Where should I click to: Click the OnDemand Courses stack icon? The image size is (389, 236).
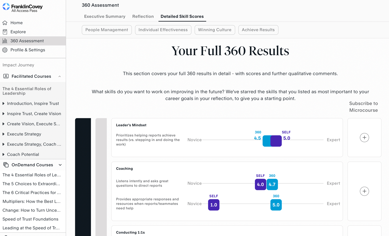6,165
